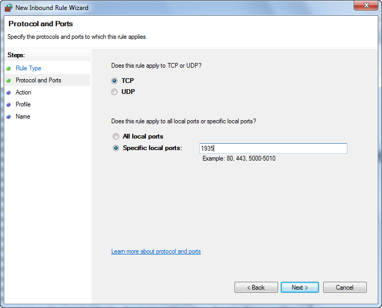Select the Name step in Steps list
Image resolution: width=382 pixels, height=308 pixels.
23,116
